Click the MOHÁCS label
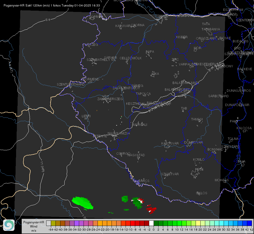The image size is (254, 234). coord(222,180)
